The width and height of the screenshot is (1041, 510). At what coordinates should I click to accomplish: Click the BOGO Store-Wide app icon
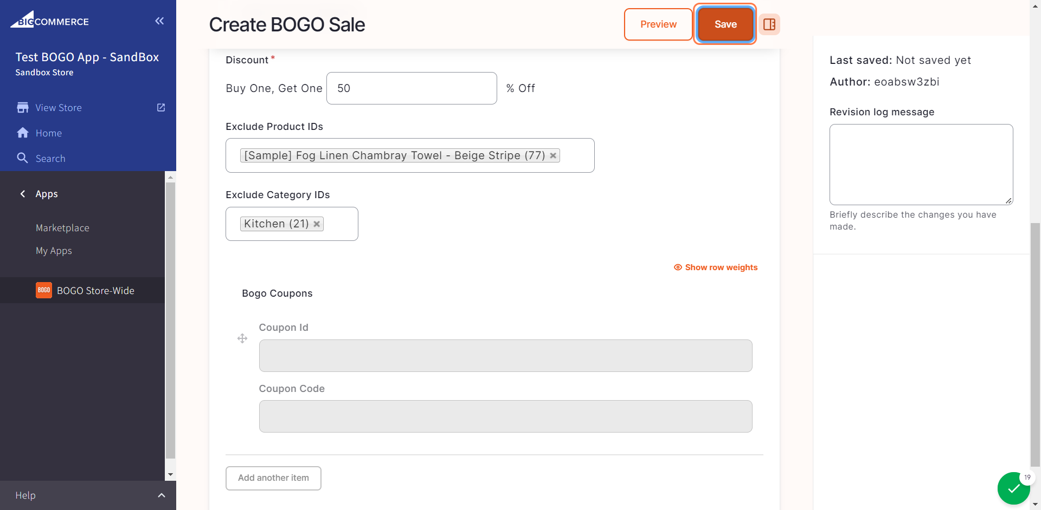pos(44,290)
